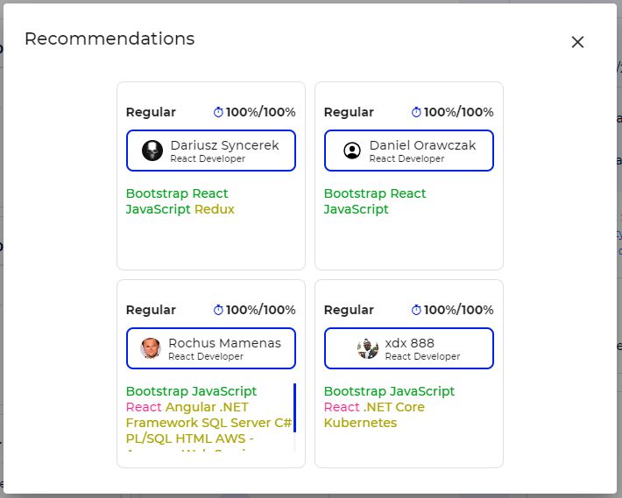Select the xdx 888 candidate box
Image resolution: width=622 pixels, height=498 pixels.
coord(409,348)
